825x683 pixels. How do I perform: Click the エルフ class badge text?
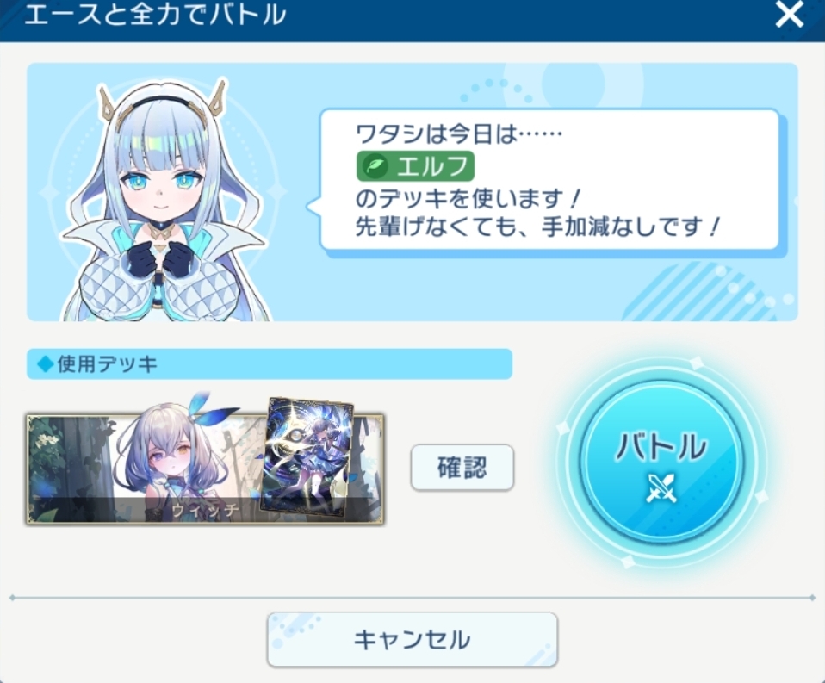432,166
